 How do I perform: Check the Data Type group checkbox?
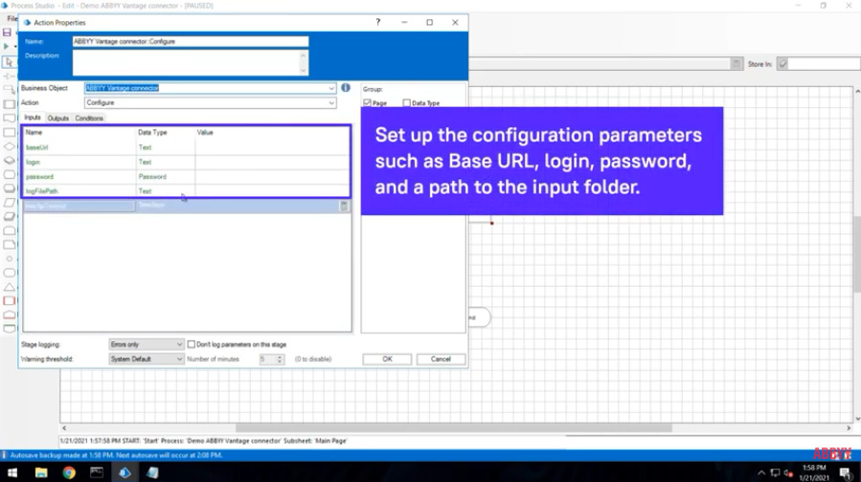[406, 103]
